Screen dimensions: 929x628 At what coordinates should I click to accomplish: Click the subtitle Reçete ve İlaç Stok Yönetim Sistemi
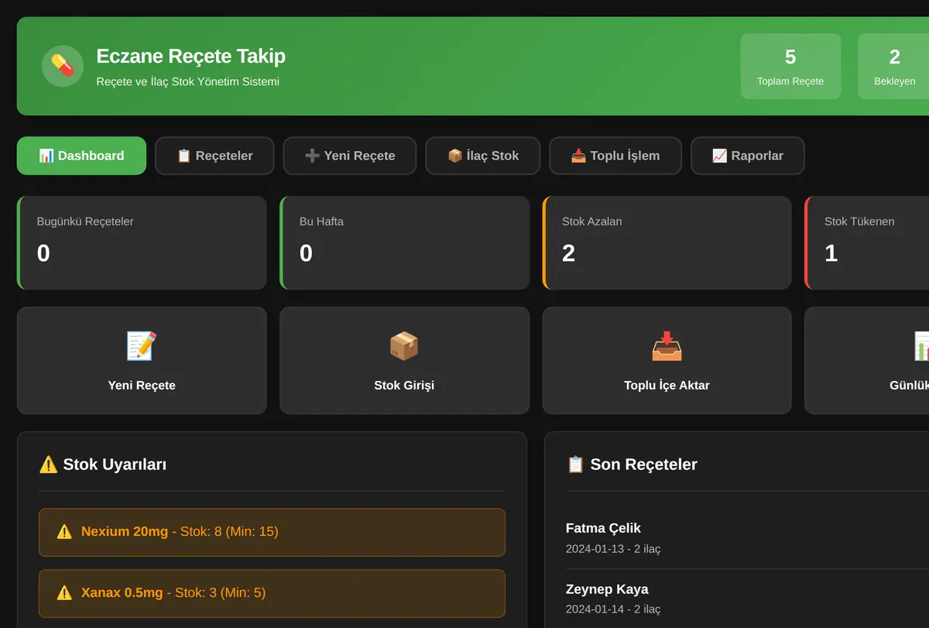[x=187, y=81]
